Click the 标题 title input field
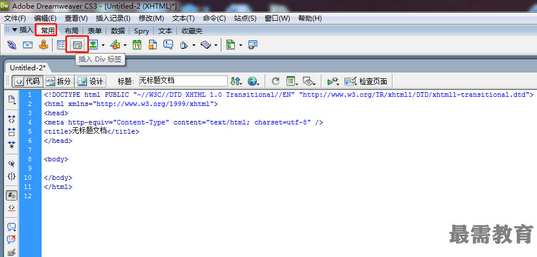 point(183,81)
